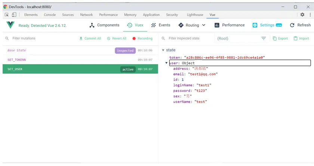Switch to the Elements tab
Screen dimensions: 314x166
pyautogui.click(x=31, y=15)
